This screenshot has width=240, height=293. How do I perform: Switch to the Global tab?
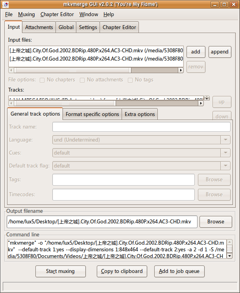(x=66, y=27)
